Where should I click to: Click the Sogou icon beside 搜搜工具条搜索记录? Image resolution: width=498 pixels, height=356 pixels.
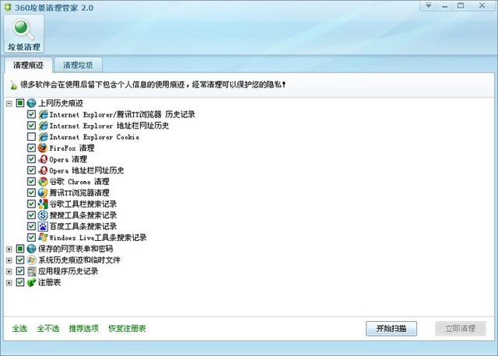(43, 215)
